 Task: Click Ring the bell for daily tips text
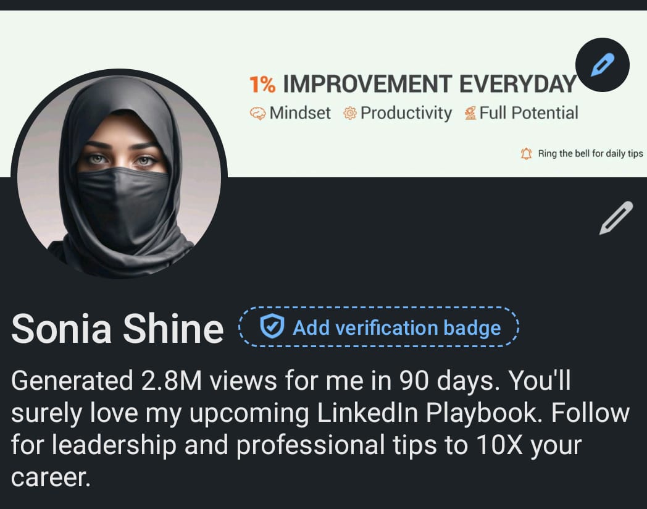pyautogui.click(x=590, y=154)
